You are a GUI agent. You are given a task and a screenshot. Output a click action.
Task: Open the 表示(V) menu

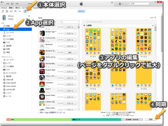point(18,8)
